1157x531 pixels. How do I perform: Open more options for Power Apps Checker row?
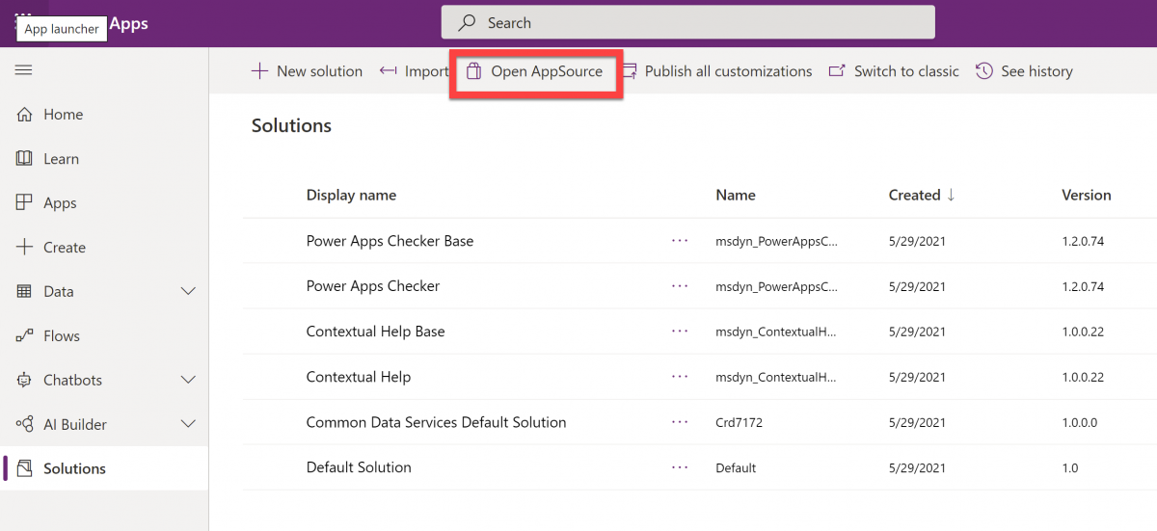tap(680, 286)
